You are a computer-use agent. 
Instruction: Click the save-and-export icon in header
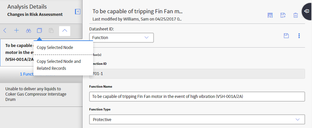[x=283, y=15]
